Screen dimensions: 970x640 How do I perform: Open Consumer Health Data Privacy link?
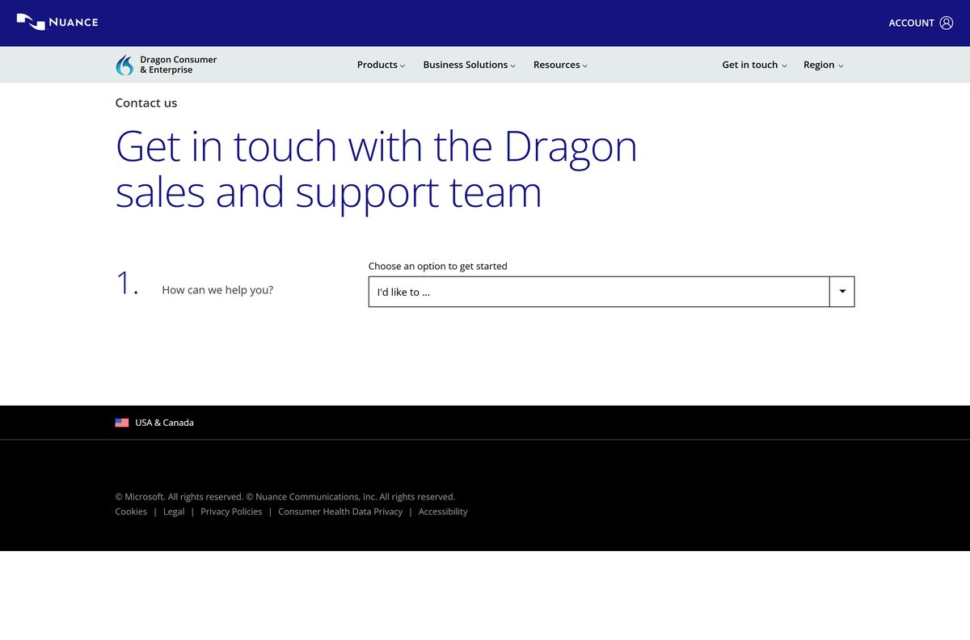(x=340, y=512)
